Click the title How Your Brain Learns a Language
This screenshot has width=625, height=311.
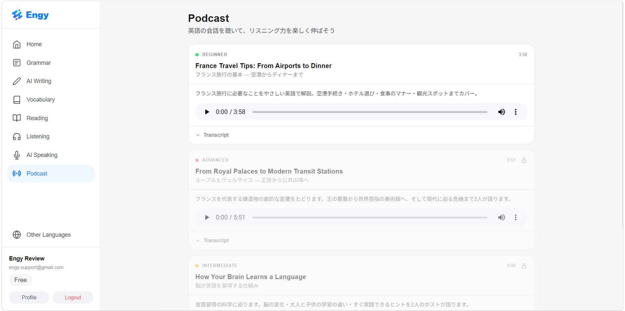(x=251, y=277)
